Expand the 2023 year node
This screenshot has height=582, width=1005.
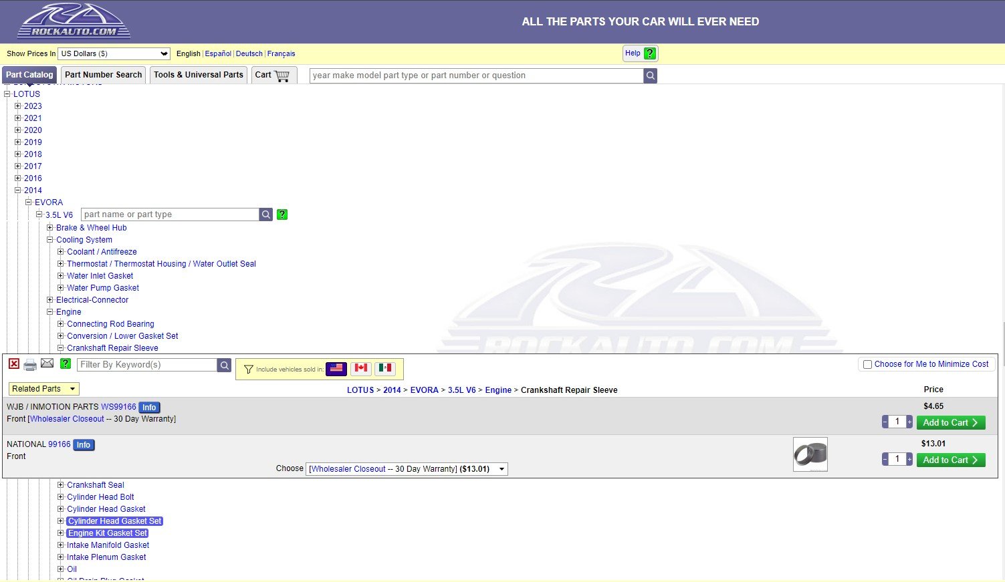click(18, 106)
